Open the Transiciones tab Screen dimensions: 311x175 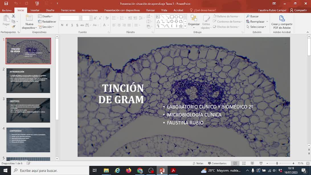68,10
